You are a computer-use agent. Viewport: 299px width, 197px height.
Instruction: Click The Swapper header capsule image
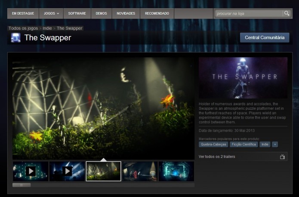click(243, 78)
